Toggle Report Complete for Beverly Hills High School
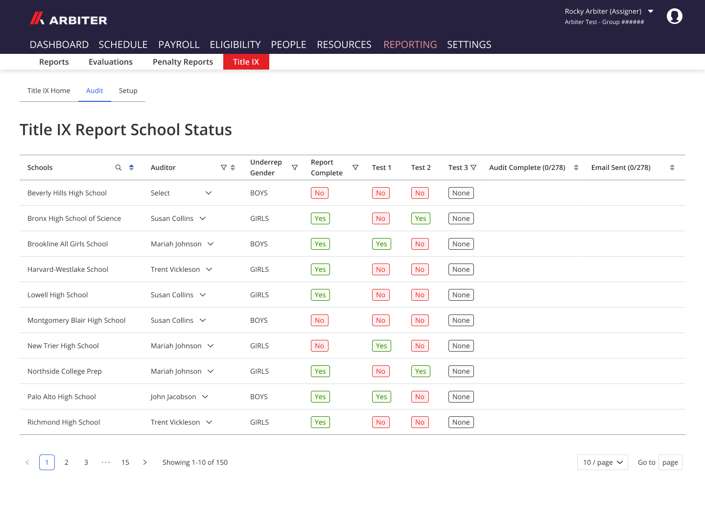705x526 pixels. (x=319, y=192)
